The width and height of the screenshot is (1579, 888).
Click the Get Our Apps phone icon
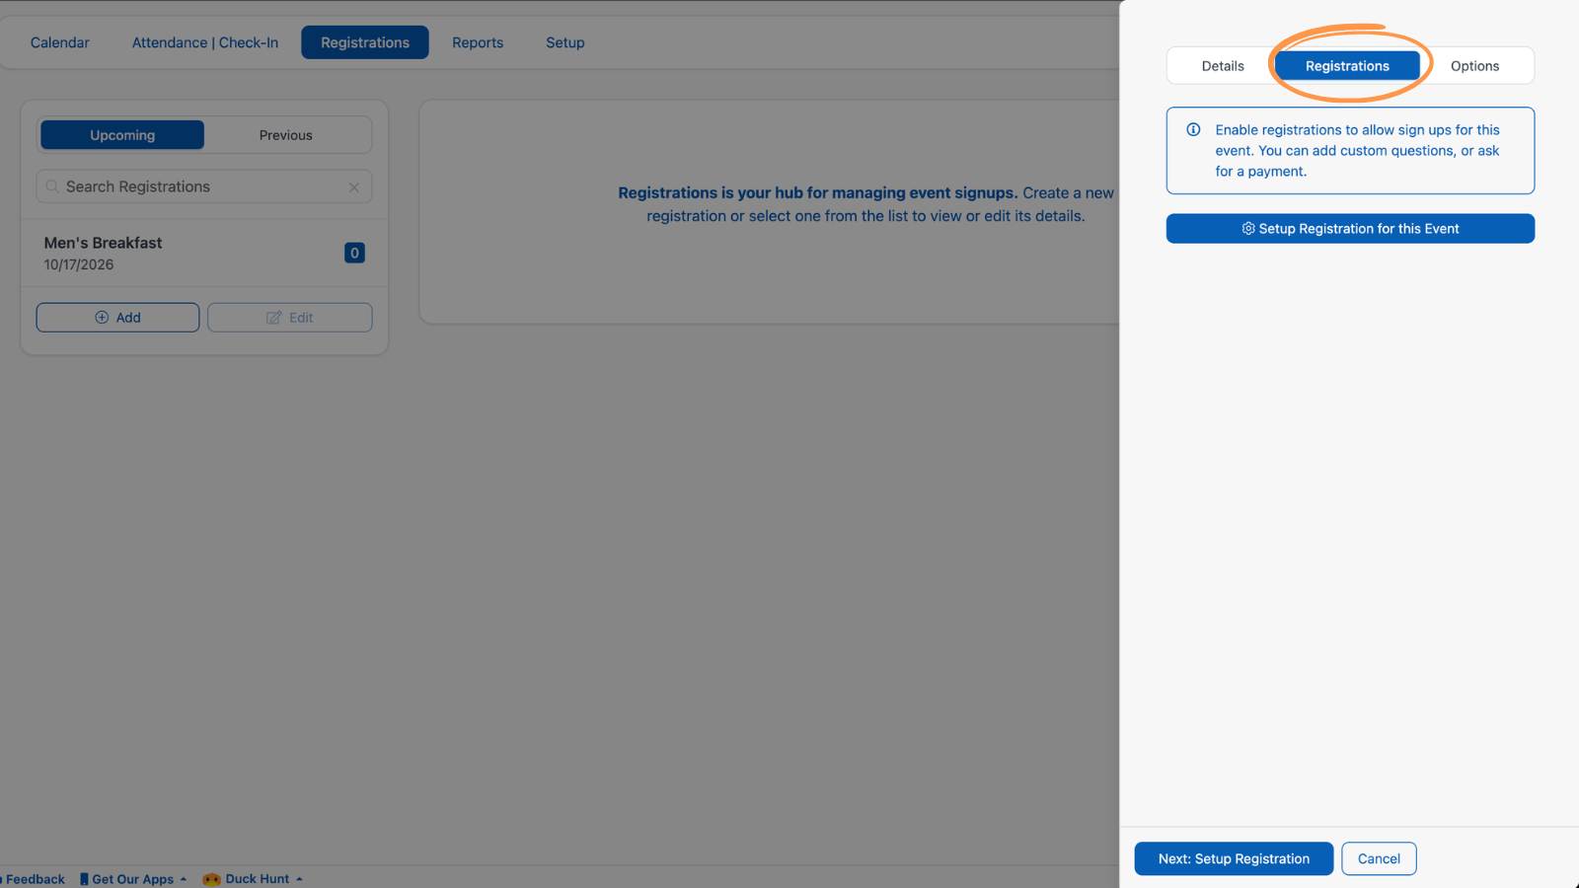(84, 879)
